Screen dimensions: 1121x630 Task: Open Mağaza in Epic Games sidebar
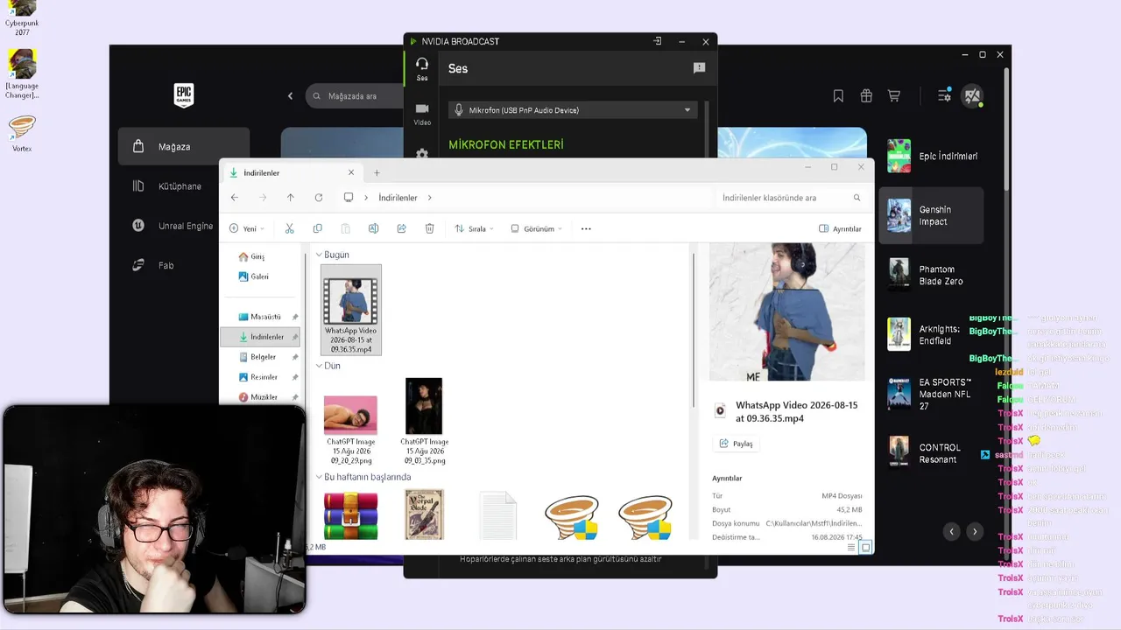click(x=184, y=146)
